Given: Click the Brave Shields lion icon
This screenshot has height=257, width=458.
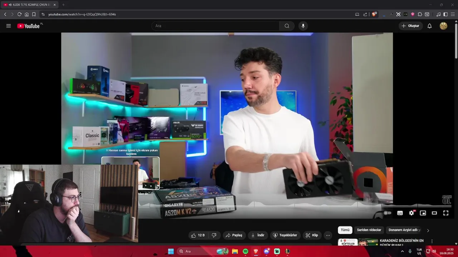Looking at the screenshot, I should [x=374, y=14].
